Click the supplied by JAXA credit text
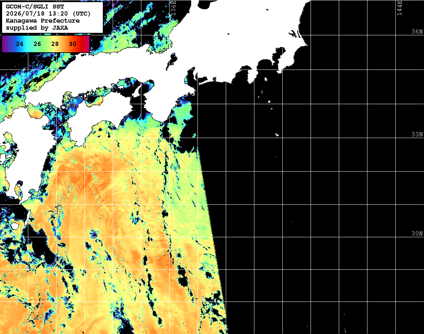Screen dimensions: 424x334 [37, 28]
